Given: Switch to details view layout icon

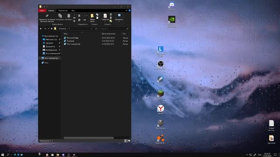Looking at the screenshot, I should click(126, 141).
